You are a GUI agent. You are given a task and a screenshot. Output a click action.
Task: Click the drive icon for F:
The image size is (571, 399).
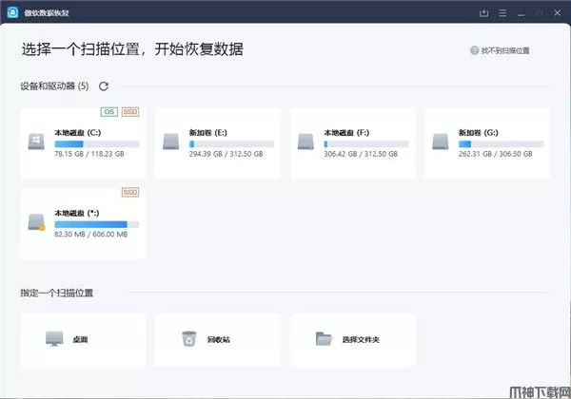305,142
